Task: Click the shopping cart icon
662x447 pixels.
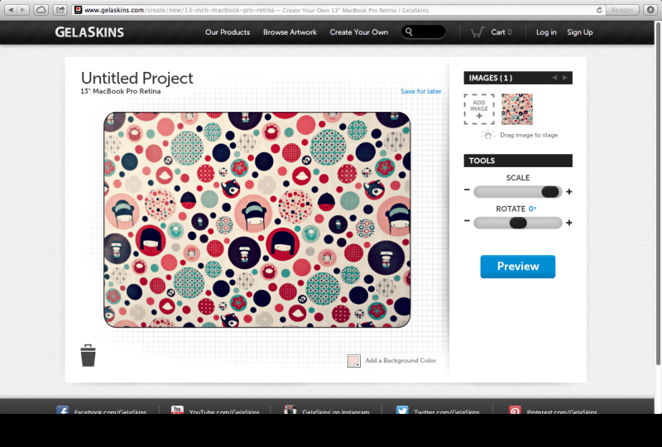Action: [477, 32]
